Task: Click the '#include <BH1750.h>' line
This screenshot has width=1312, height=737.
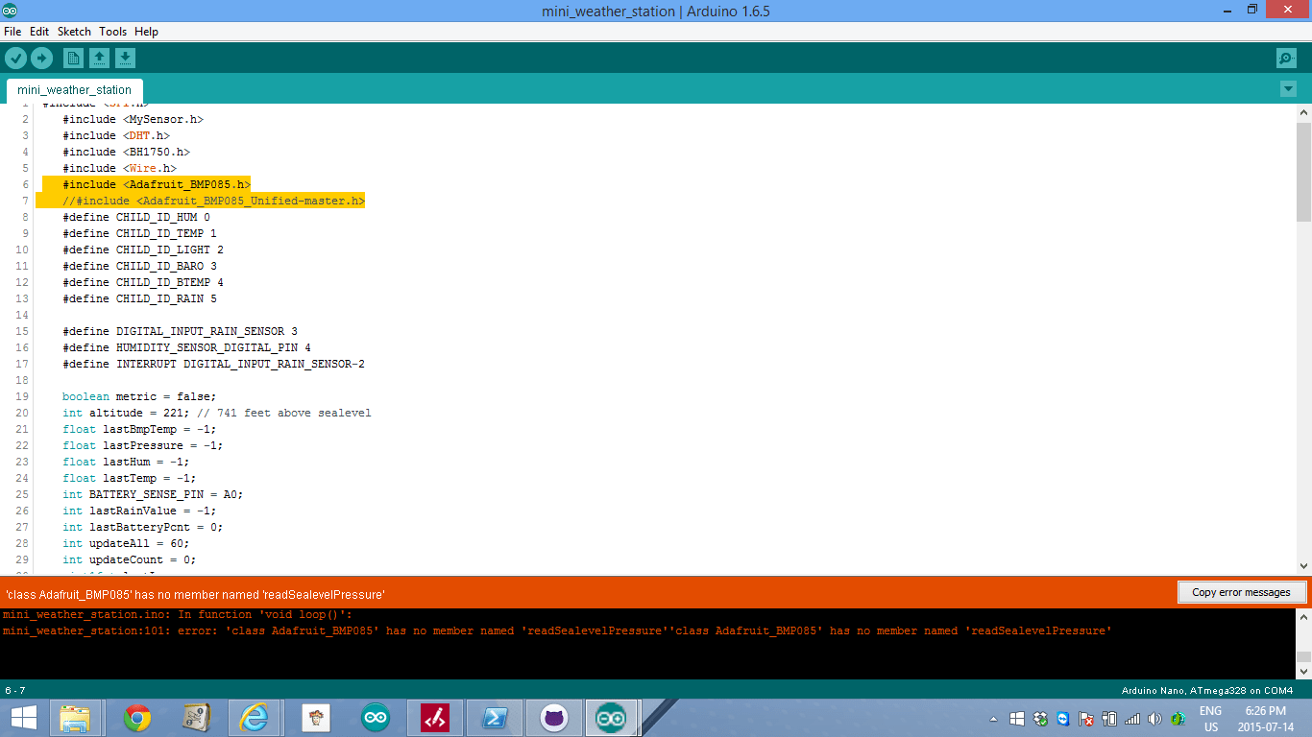Action: click(x=126, y=152)
